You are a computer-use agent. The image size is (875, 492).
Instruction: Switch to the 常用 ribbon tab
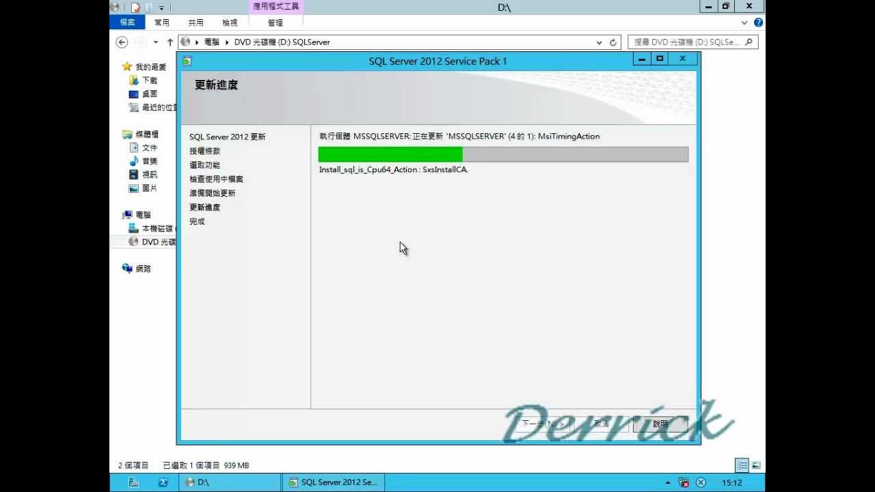click(162, 23)
